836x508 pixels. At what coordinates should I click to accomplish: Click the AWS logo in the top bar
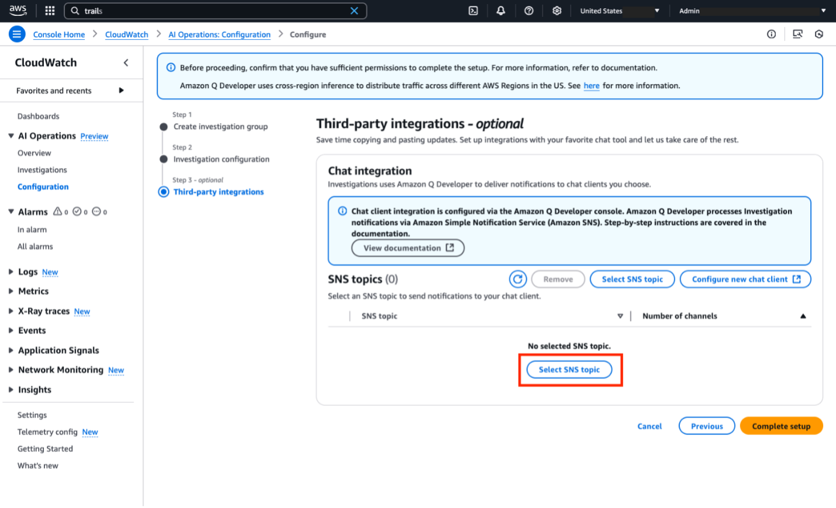click(x=18, y=10)
